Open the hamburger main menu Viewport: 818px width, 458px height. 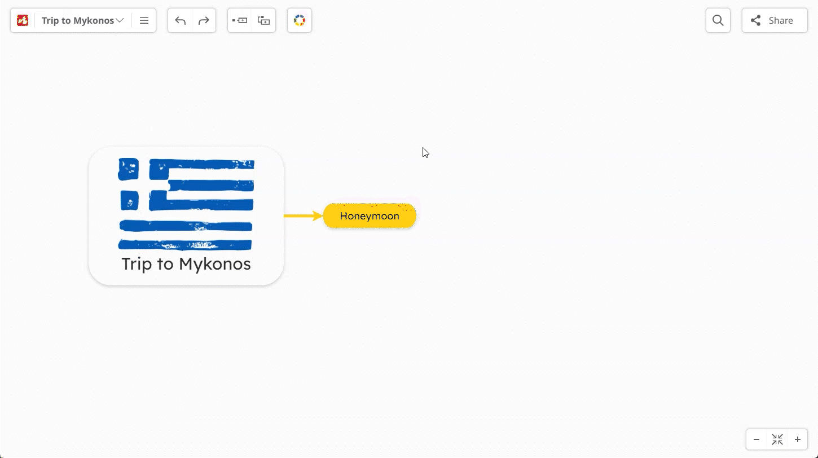pyautogui.click(x=144, y=20)
